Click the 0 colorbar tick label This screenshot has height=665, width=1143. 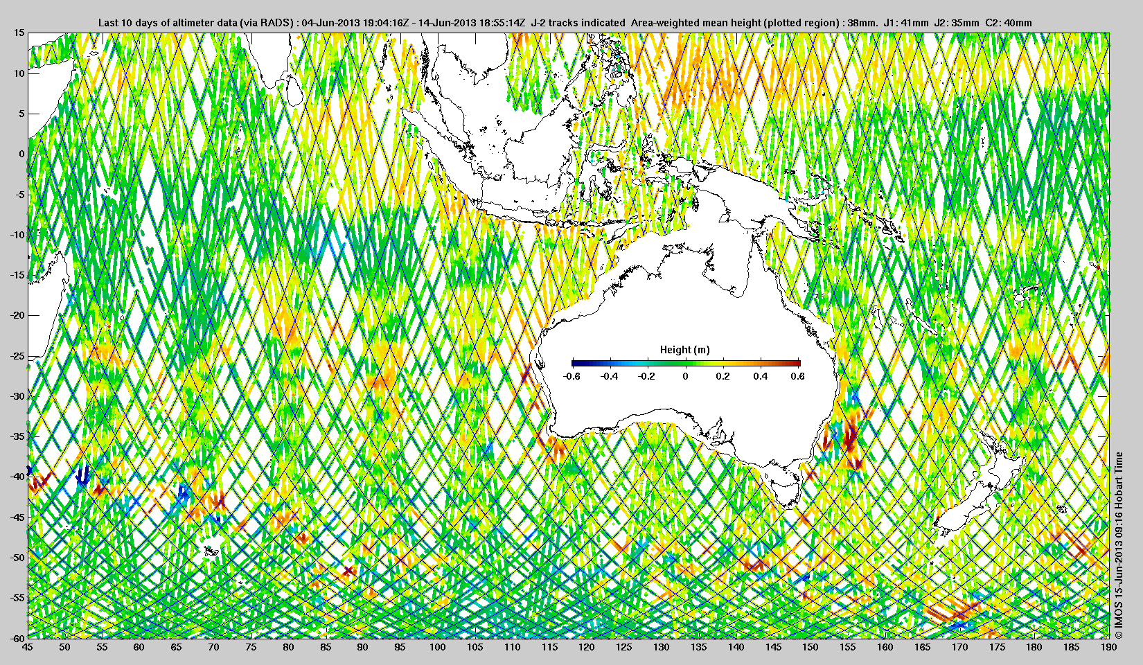(x=686, y=376)
